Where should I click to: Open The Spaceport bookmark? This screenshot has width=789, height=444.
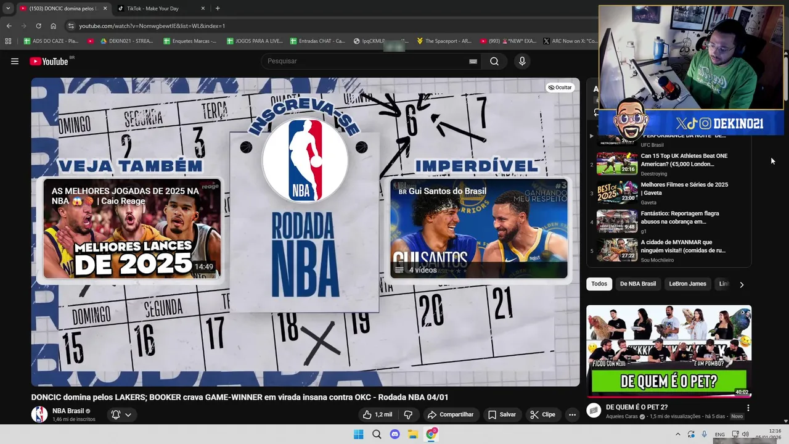444,41
